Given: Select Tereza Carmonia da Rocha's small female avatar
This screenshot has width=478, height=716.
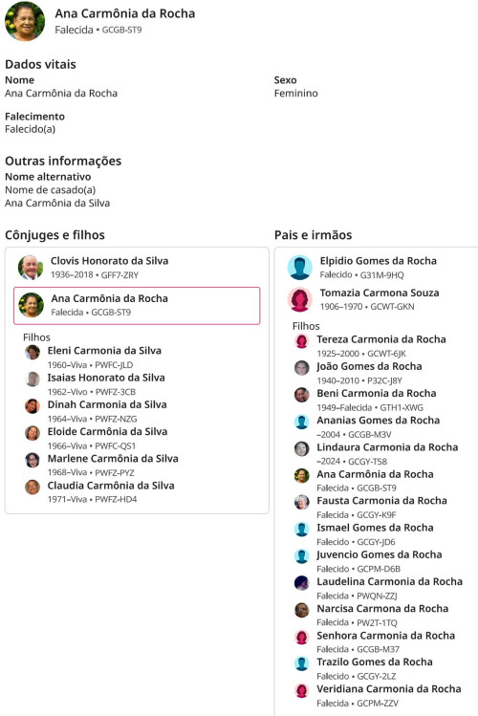Looking at the screenshot, I should point(301,340).
